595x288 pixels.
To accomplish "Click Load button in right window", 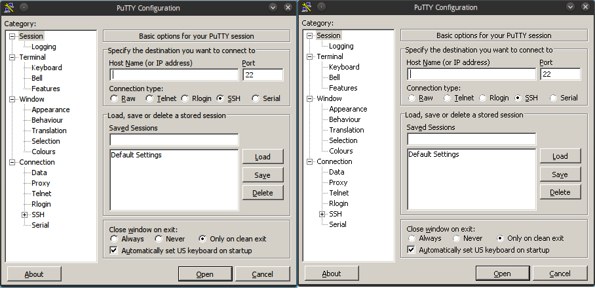I will tap(560, 156).
